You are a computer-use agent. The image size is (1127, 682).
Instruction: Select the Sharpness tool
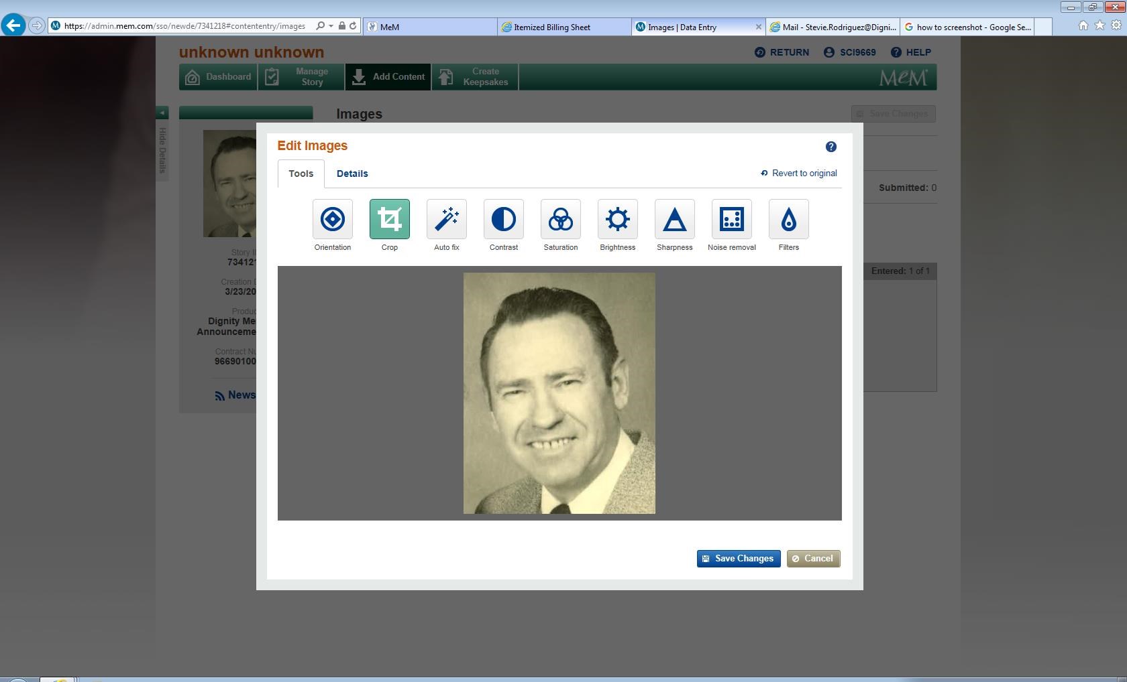[674, 219]
